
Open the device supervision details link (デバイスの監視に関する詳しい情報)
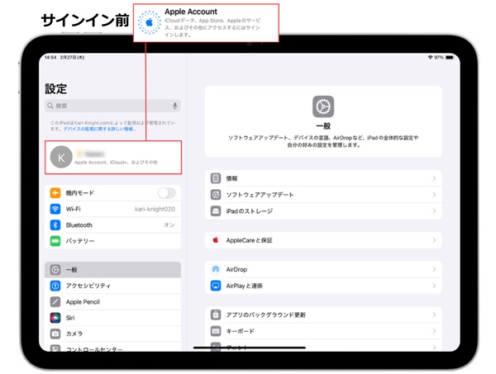(x=100, y=129)
